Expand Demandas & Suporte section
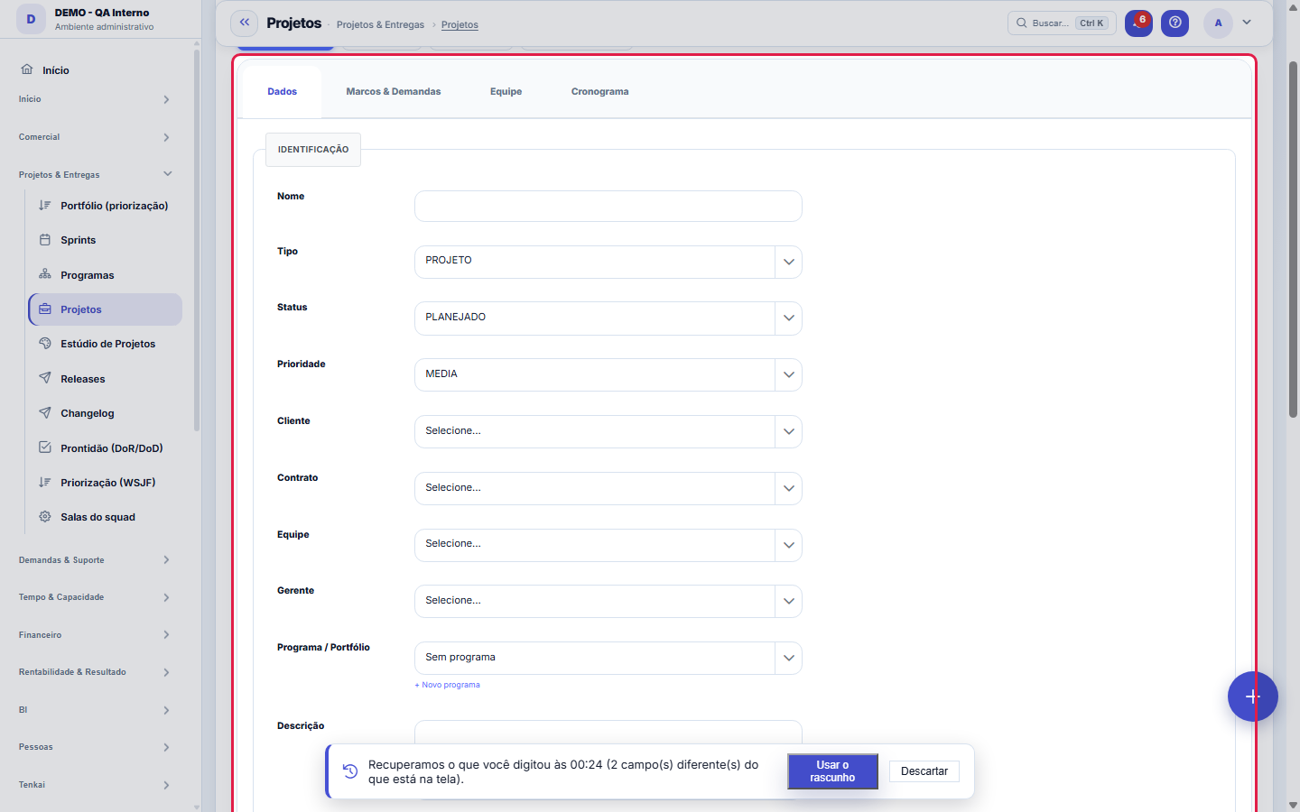 95,560
